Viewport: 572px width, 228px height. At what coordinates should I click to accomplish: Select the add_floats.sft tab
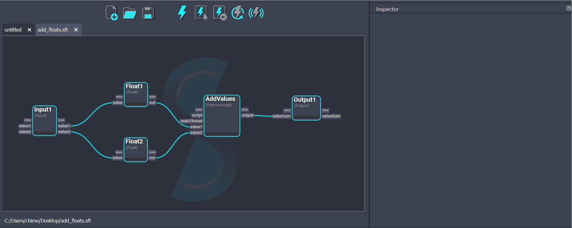point(53,30)
